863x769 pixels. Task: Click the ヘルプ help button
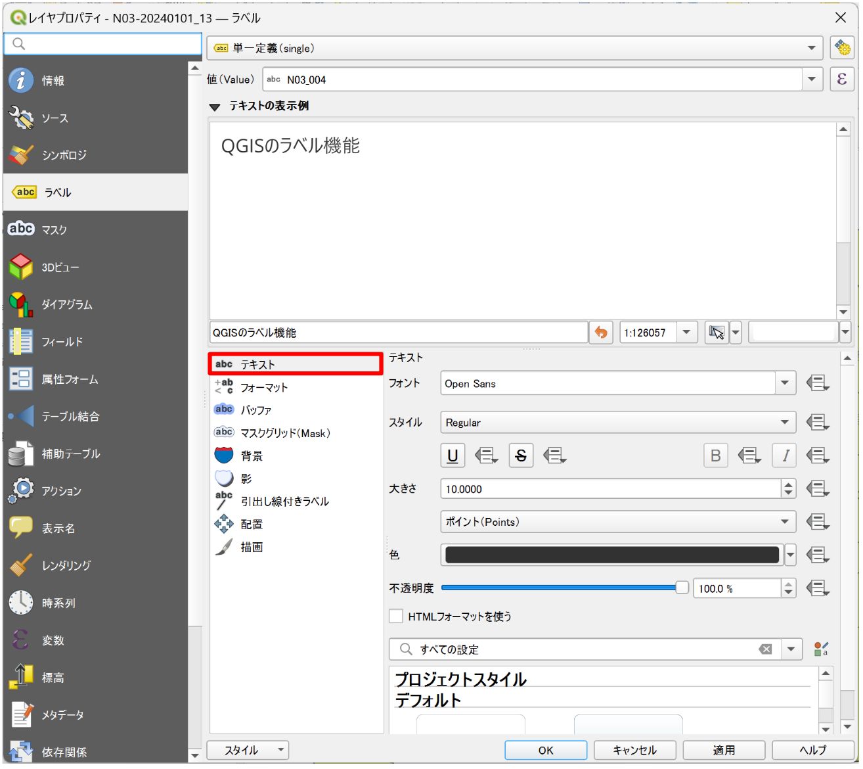pyautogui.click(x=812, y=750)
